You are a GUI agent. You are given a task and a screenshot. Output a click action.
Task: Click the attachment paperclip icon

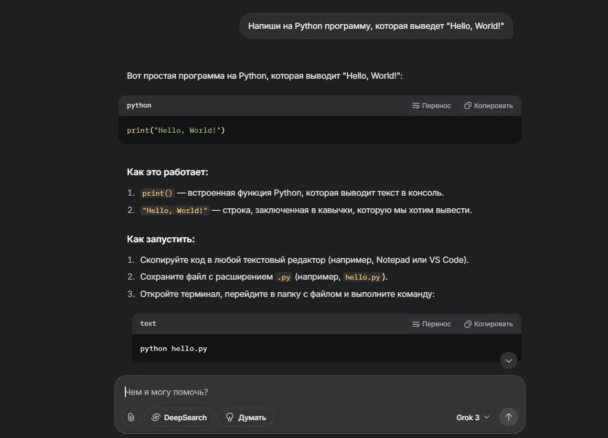pyautogui.click(x=131, y=417)
